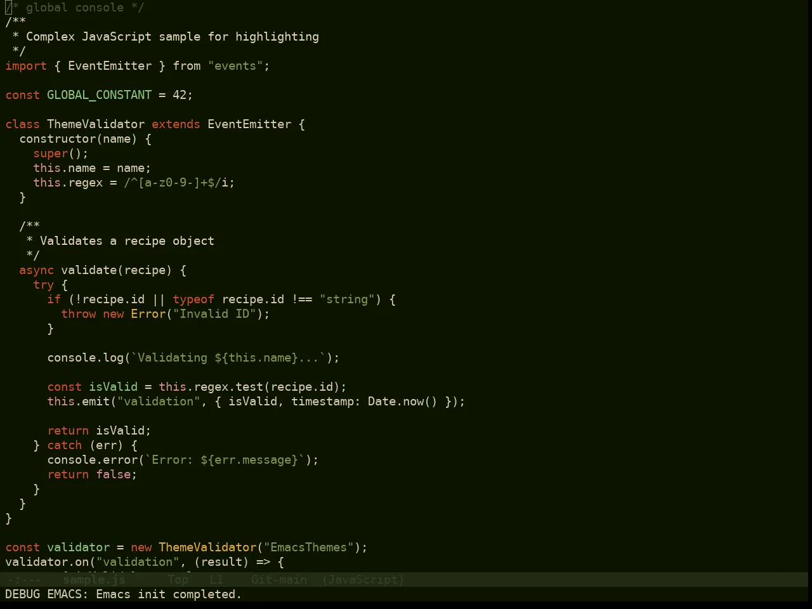812x609 pixels.
Task: Click the "events" string literal
Action: [x=235, y=66]
